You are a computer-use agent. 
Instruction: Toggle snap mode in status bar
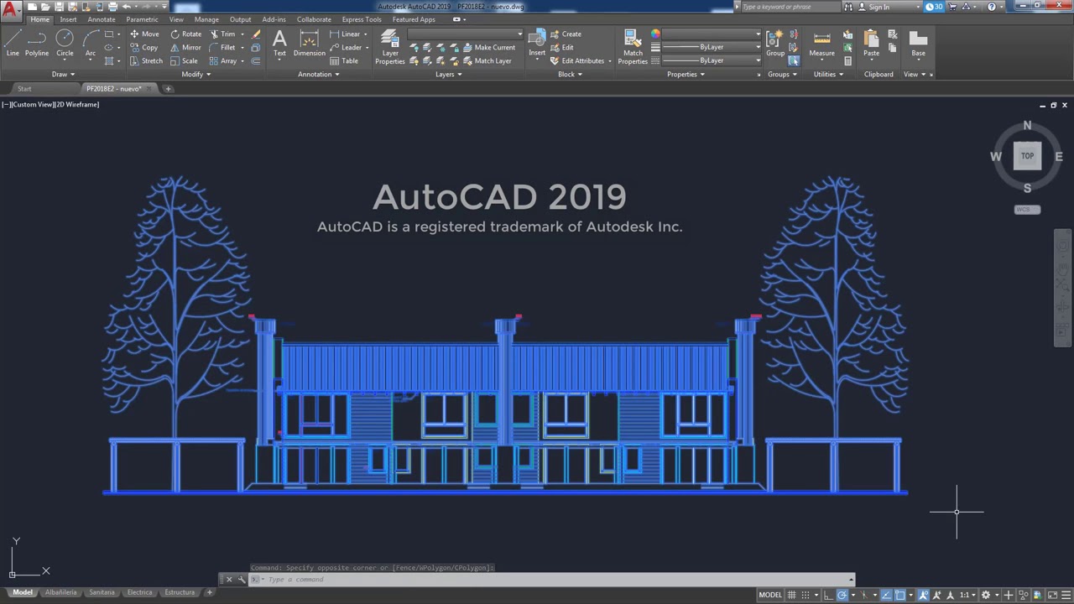coord(807,595)
